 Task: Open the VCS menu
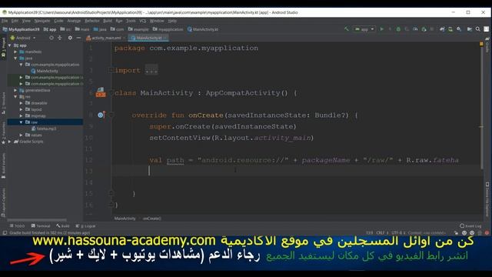tap(143, 21)
